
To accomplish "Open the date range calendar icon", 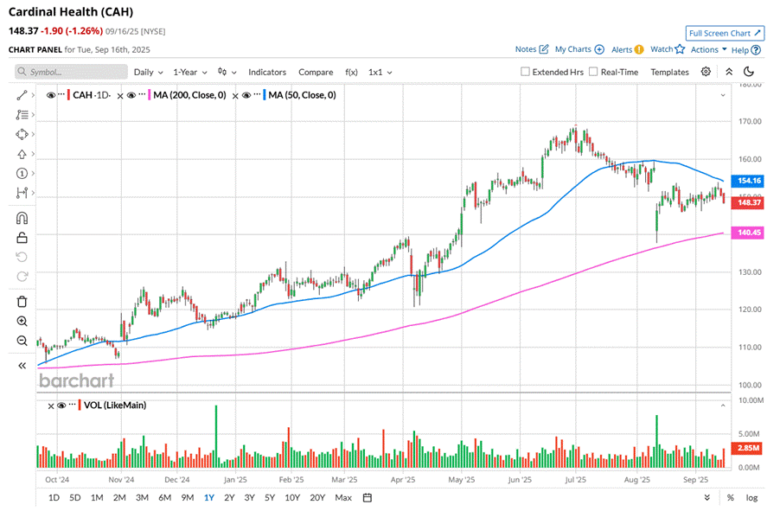I will pyautogui.click(x=368, y=497).
